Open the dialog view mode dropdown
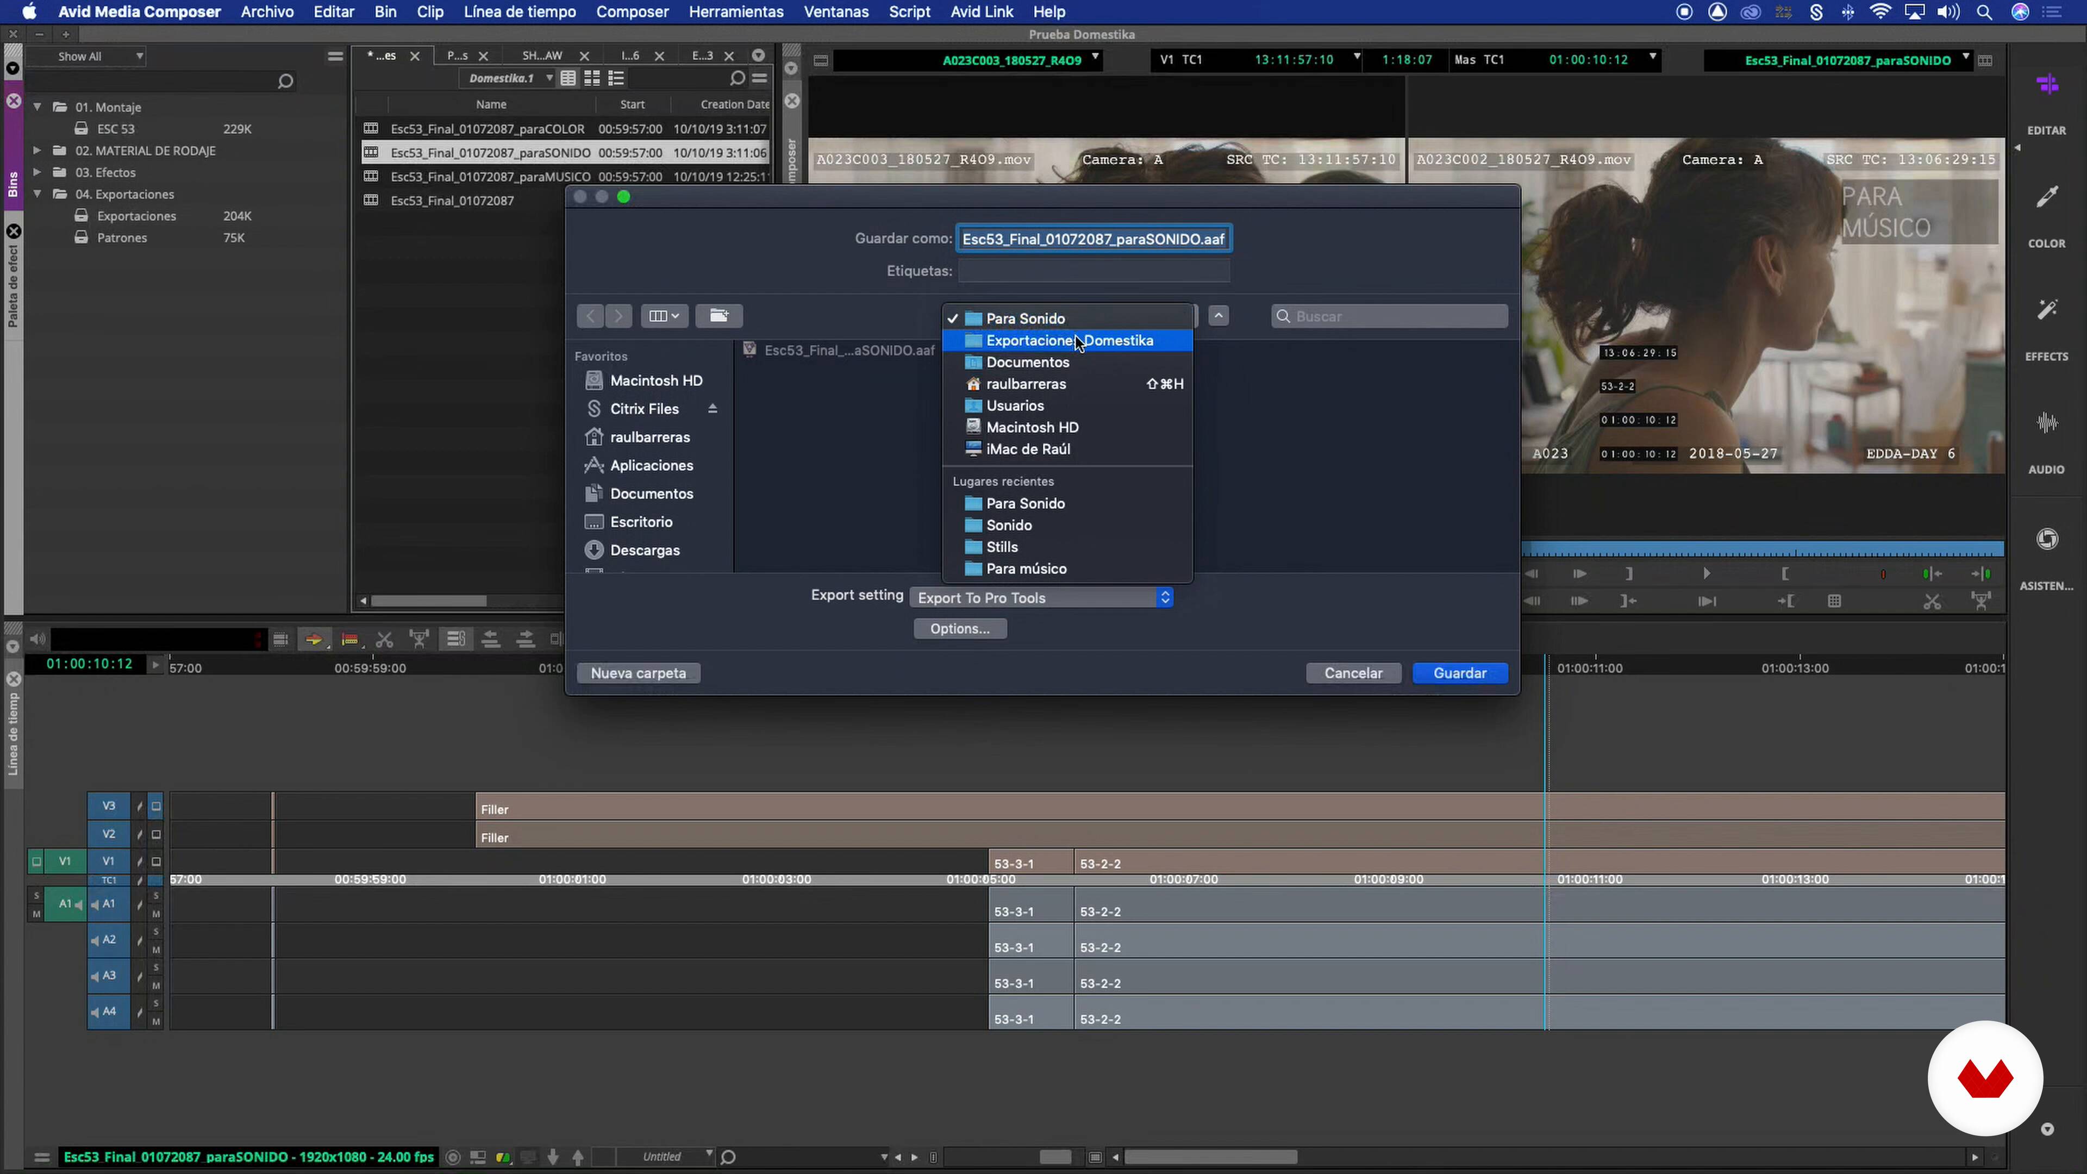Screen dimensions: 2087x1174 [x=664, y=316]
